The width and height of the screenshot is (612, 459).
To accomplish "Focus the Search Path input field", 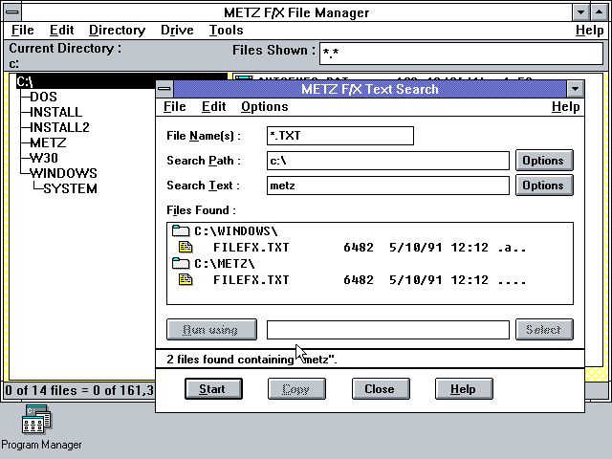I will tap(388, 161).
